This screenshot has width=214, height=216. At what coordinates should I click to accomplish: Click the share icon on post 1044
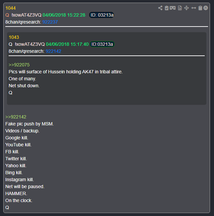point(160,8)
